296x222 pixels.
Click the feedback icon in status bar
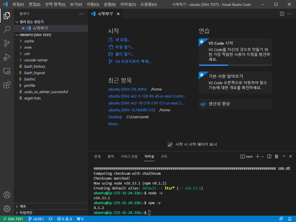pos(281,219)
